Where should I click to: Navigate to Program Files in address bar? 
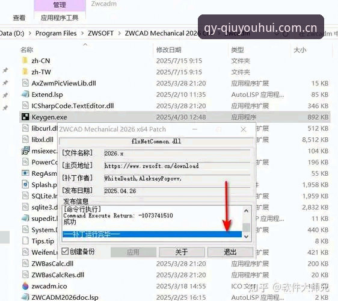pyautogui.click(x=56, y=33)
